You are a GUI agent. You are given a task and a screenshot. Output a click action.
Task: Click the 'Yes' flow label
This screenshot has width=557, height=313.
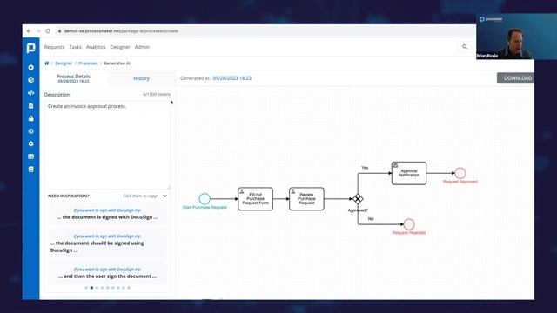(365, 168)
